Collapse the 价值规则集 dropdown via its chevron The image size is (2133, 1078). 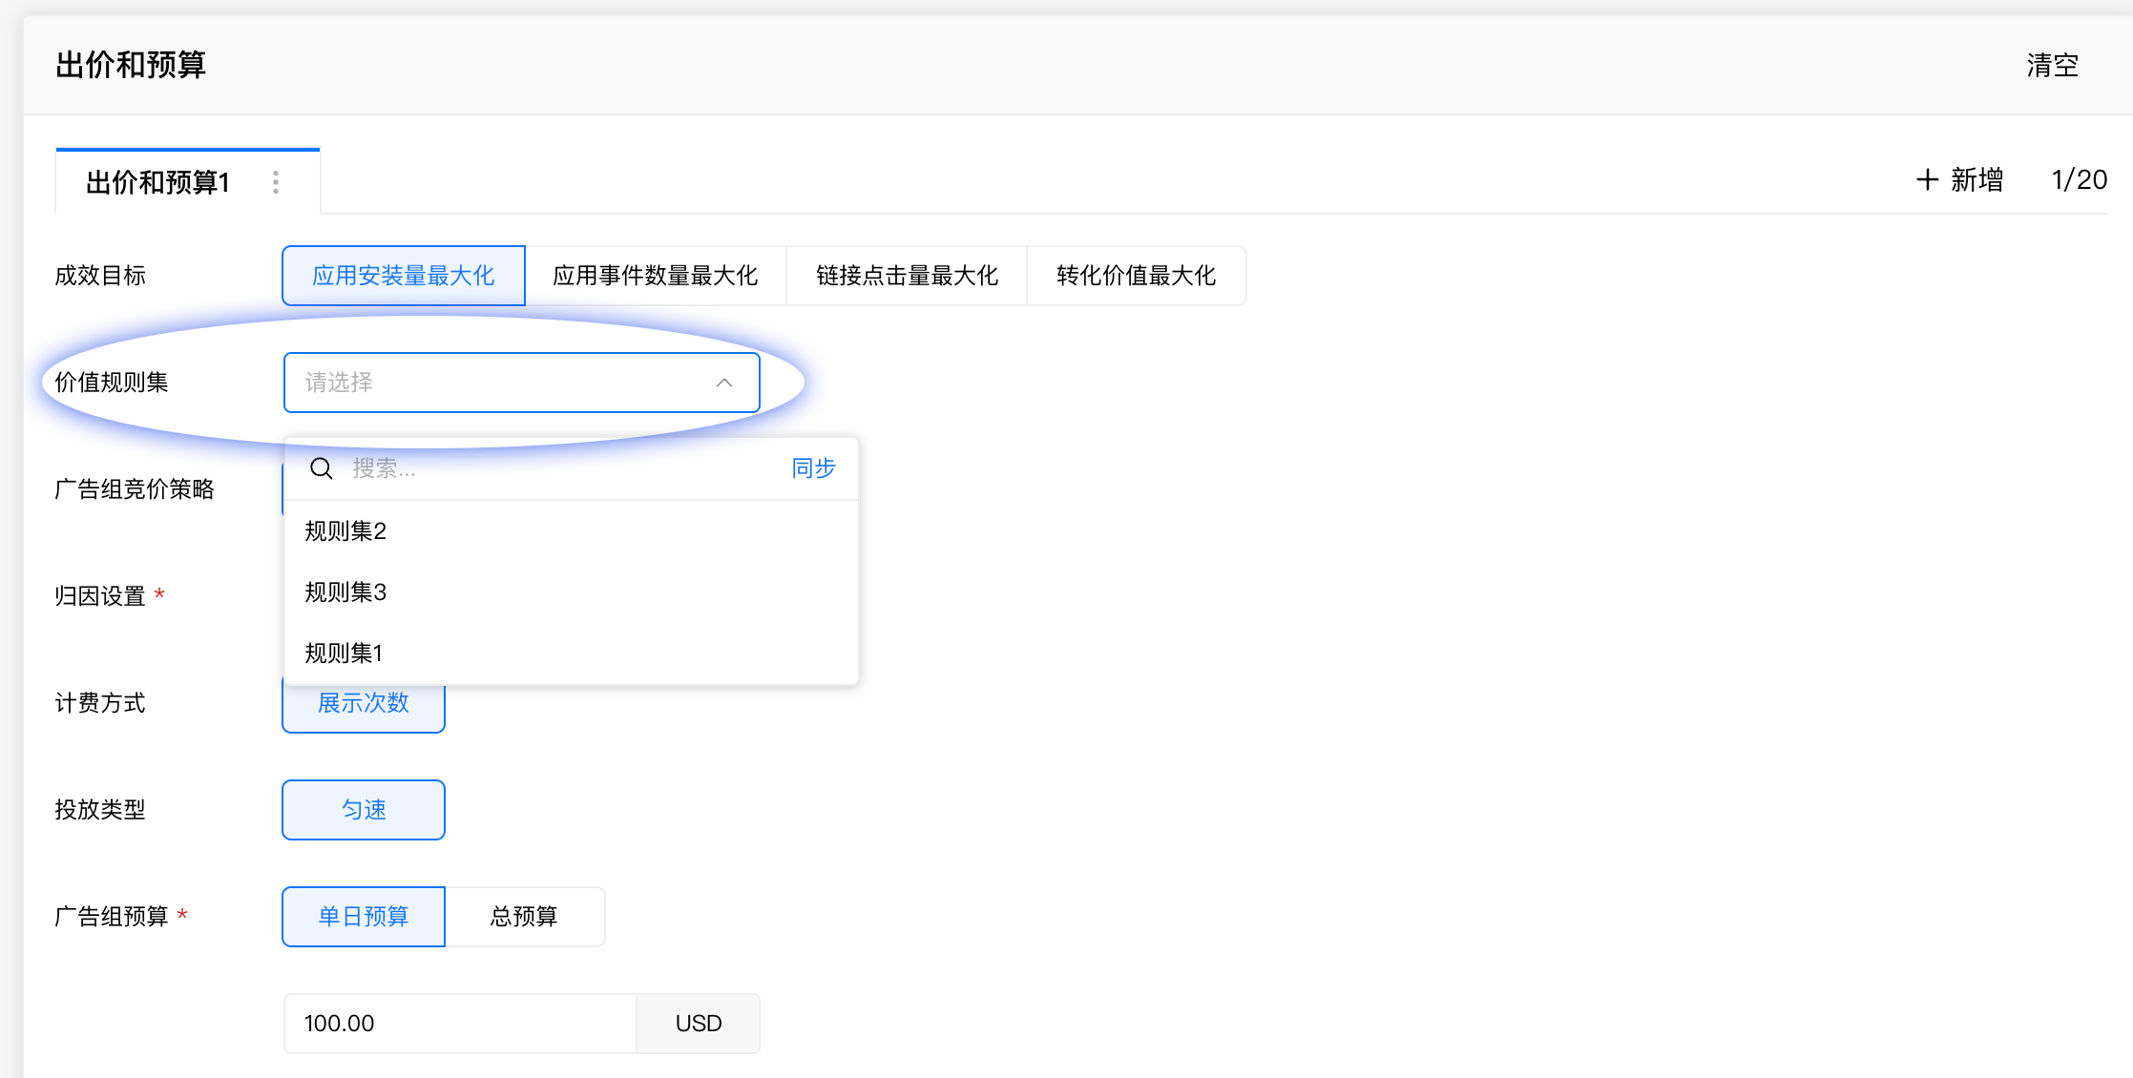tap(723, 382)
